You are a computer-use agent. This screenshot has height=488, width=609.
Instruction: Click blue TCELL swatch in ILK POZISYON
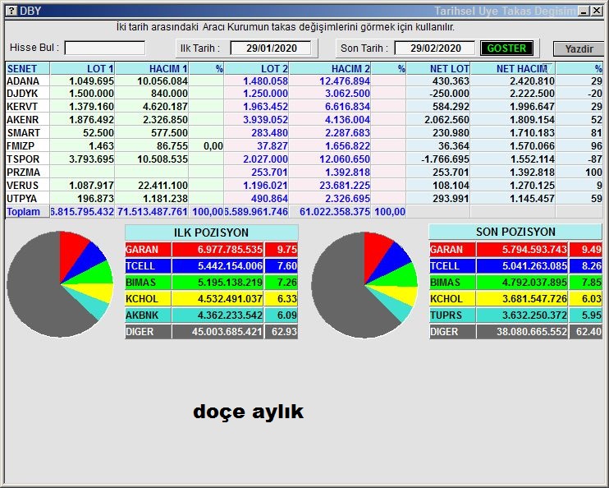148,266
